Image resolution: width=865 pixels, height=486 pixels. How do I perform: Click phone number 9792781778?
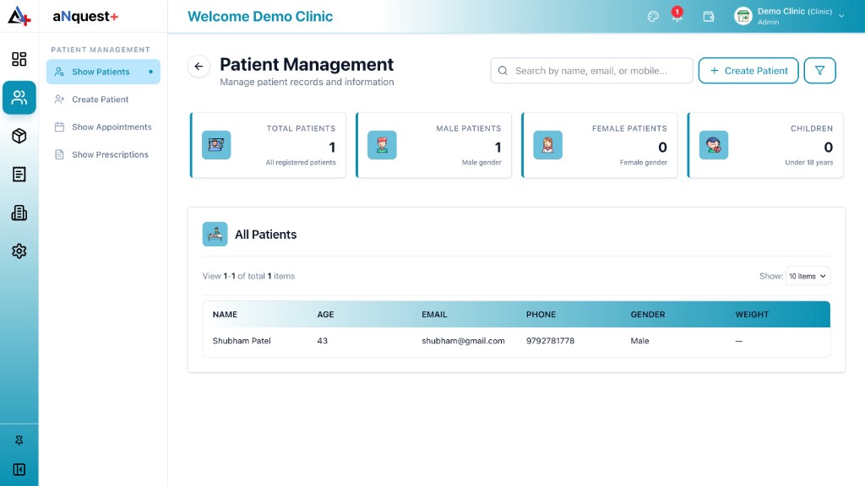click(x=550, y=341)
